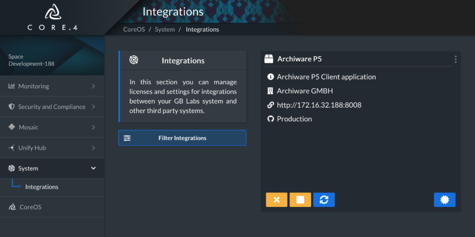The image size is (475, 237).
Task: Open the http://172.16.32.188:8008 link
Action: 319,105
